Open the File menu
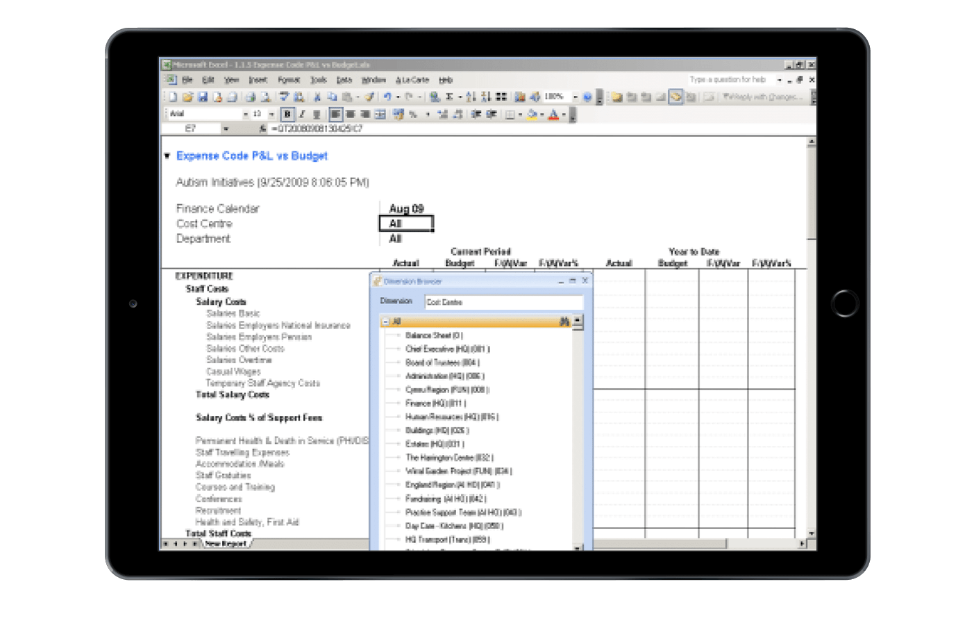974x625 pixels. tap(187, 80)
